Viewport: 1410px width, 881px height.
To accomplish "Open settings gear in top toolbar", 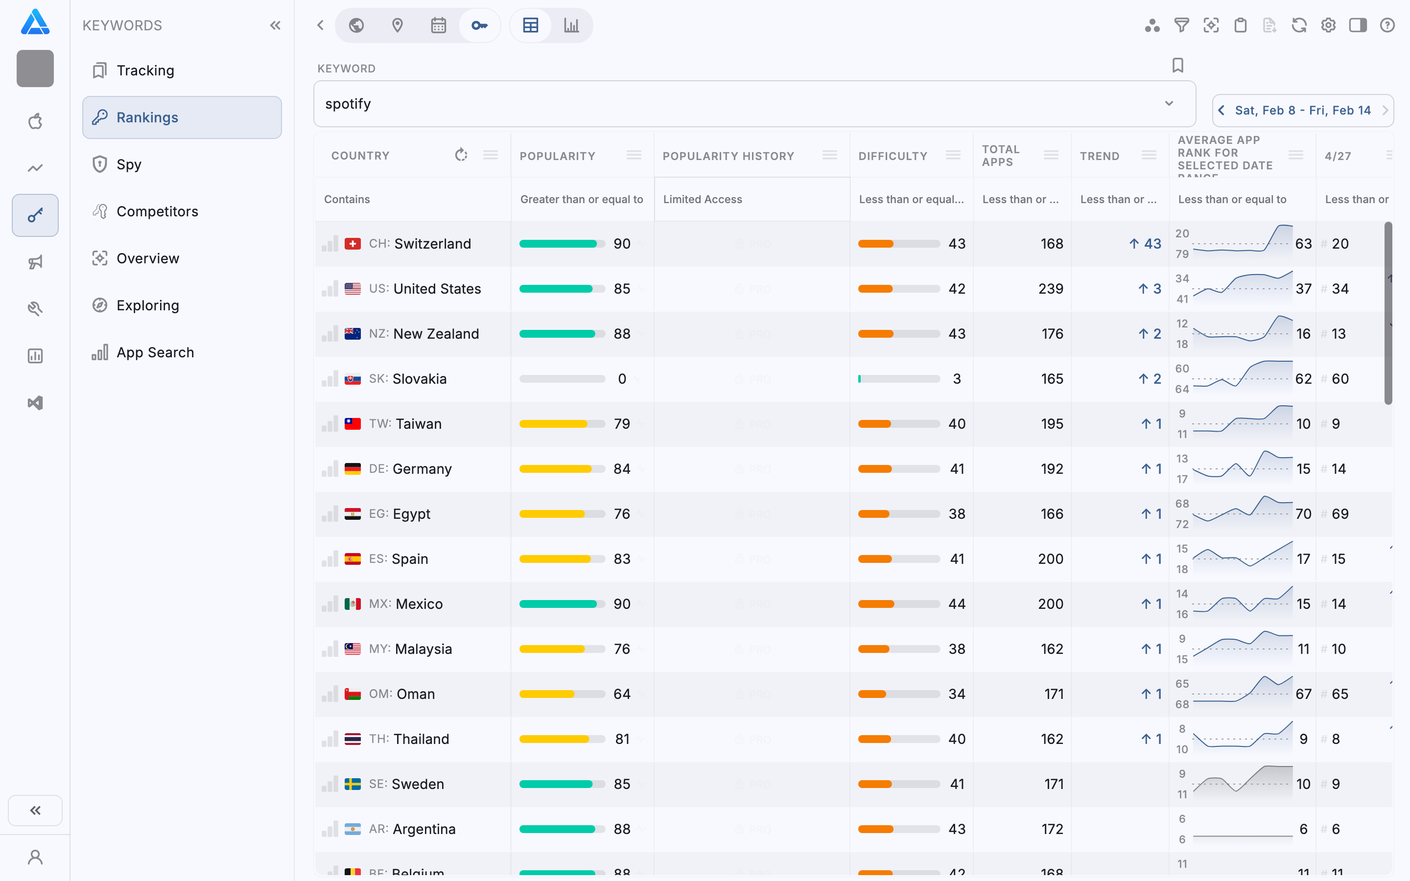I will tap(1328, 25).
